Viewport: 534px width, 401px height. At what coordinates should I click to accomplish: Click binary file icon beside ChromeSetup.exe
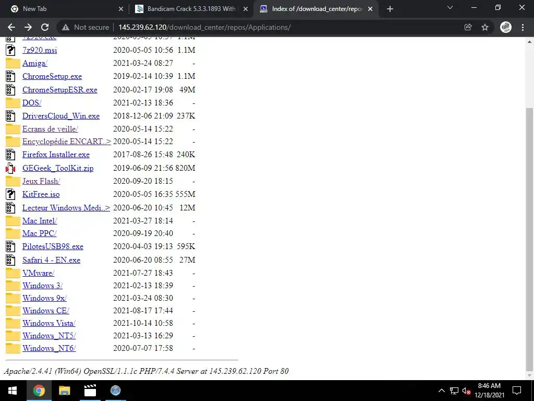pyautogui.click(x=10, y=76)
